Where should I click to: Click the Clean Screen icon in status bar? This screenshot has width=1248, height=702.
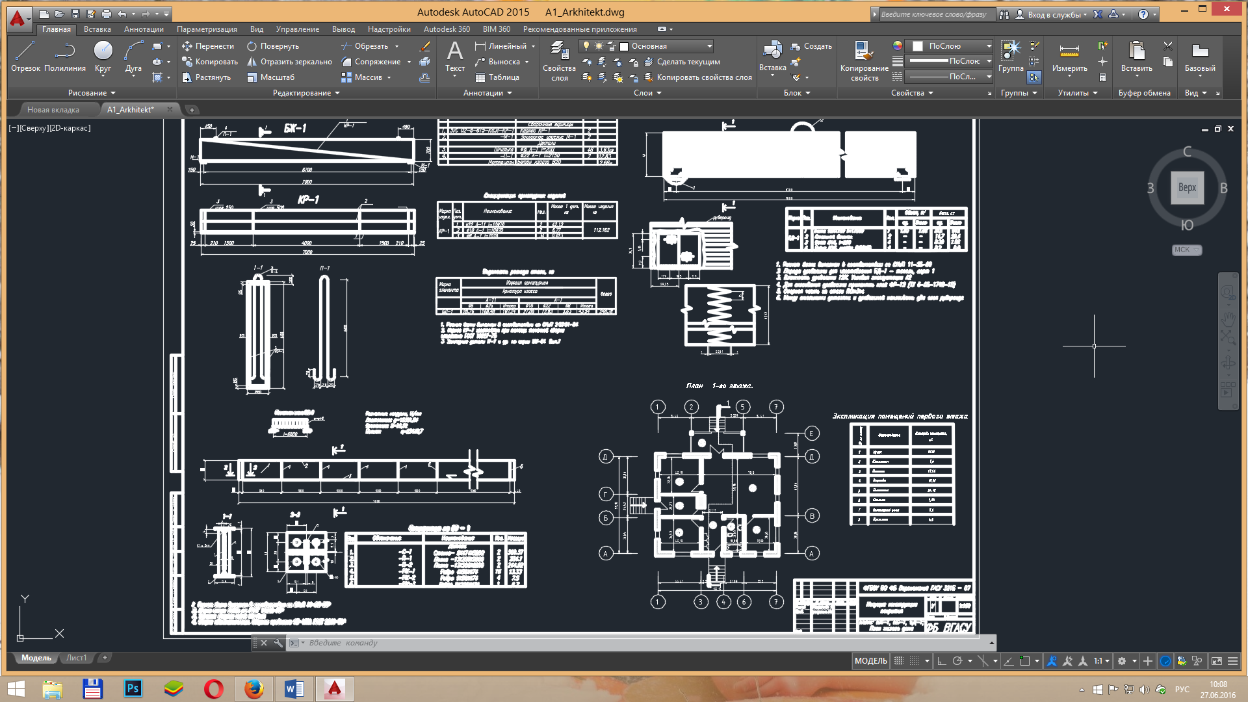pos(1216,661)
